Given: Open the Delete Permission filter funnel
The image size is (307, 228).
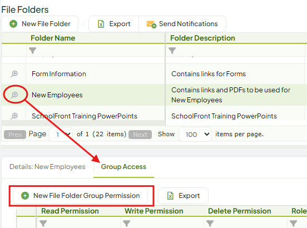Looking at the screenshot, I should point(210,224).
